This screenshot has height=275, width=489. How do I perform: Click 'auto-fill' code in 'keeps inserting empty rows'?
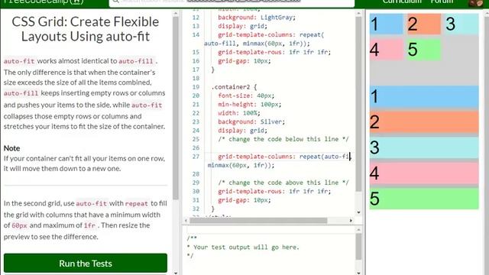click(21, 93)
